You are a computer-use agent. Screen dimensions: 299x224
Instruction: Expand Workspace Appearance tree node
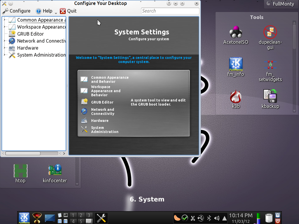tap(4, 27)
